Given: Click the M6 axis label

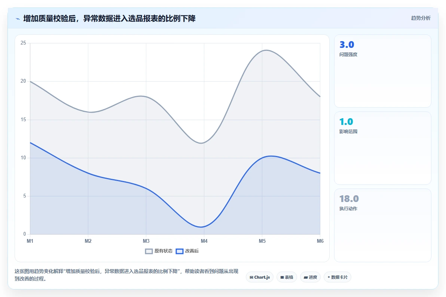Looking at the screenshot, I should pyautogui.click(x=320, y=241).
